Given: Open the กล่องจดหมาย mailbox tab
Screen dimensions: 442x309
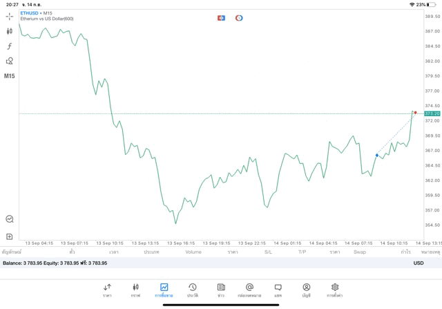Looking at the screenshot, I should click(x=249, y=290).
